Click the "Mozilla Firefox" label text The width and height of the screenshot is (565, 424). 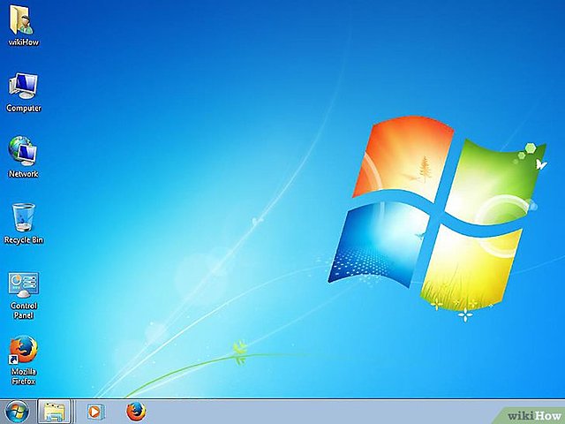click(24, 376)
